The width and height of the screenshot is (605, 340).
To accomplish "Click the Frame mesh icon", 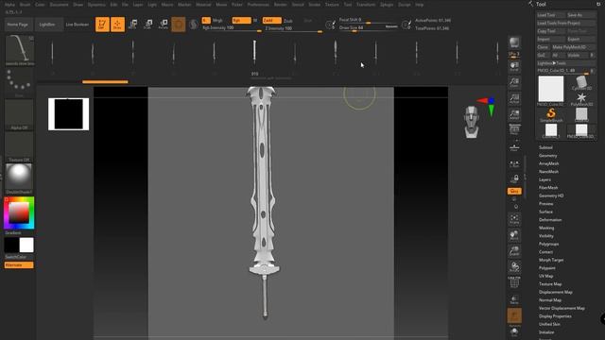I will click(514, 220).
